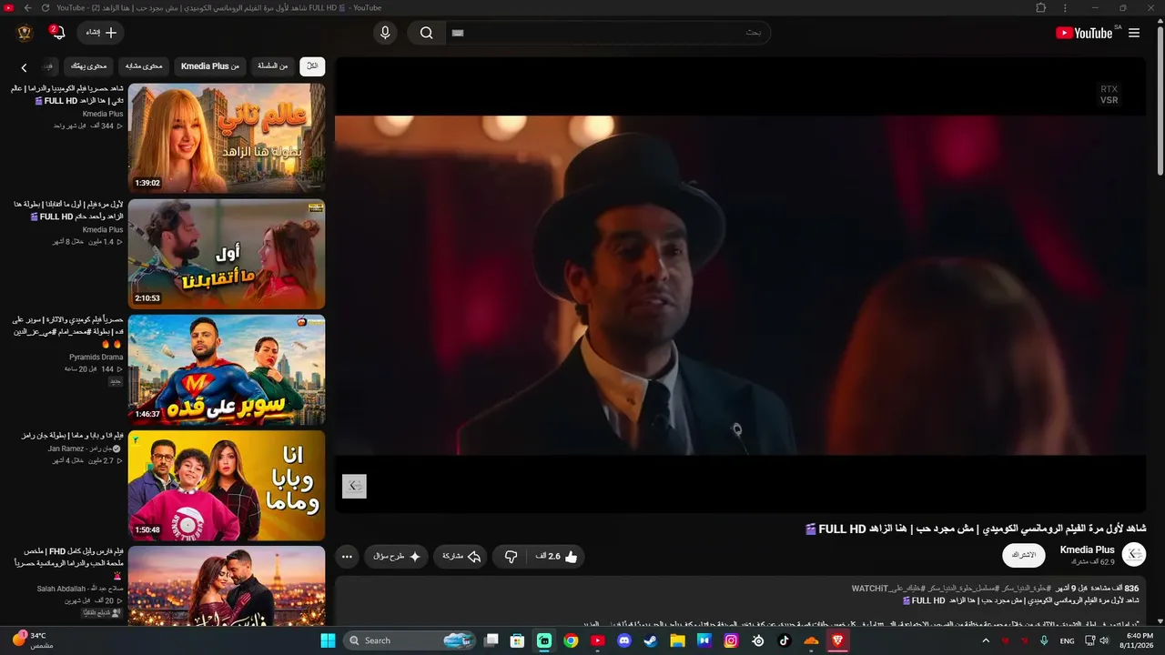
Task: Open the YouTube app on the taskbar
Action: pos(597,640)
